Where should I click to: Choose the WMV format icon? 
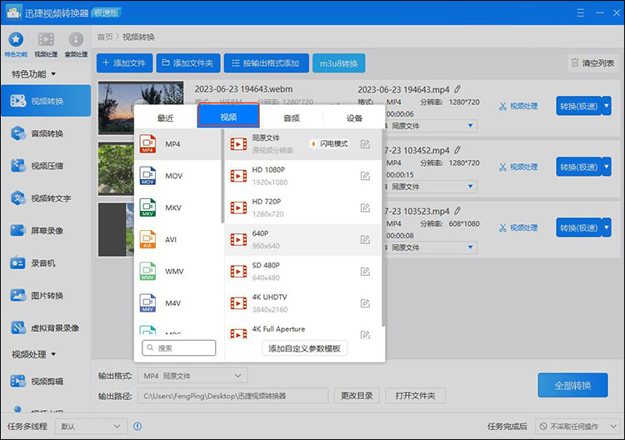click(x=147, y=272)
